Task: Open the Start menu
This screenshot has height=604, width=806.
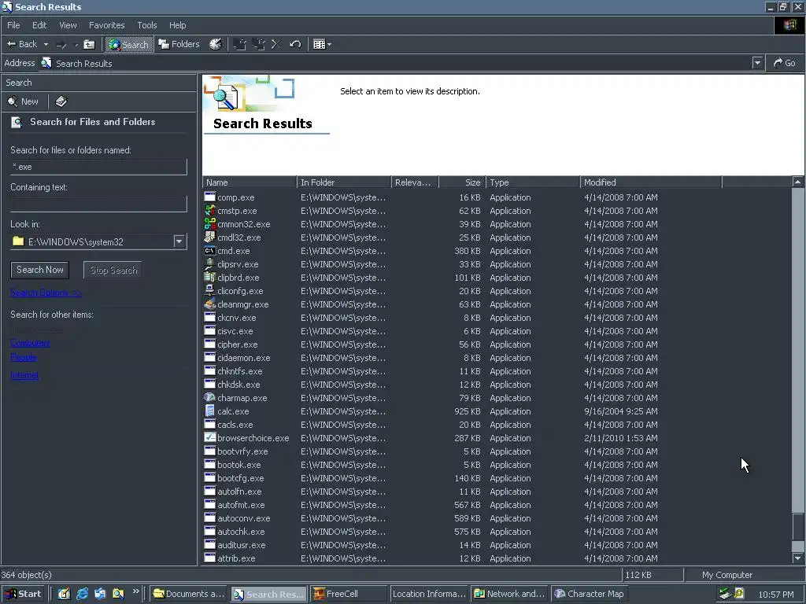Action: click(24, 594)
